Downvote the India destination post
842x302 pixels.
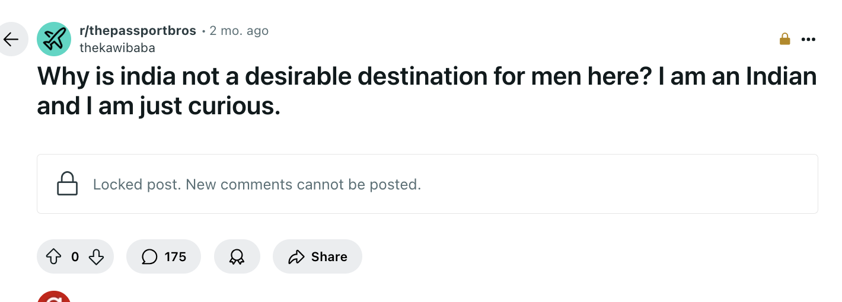point(96,256)
